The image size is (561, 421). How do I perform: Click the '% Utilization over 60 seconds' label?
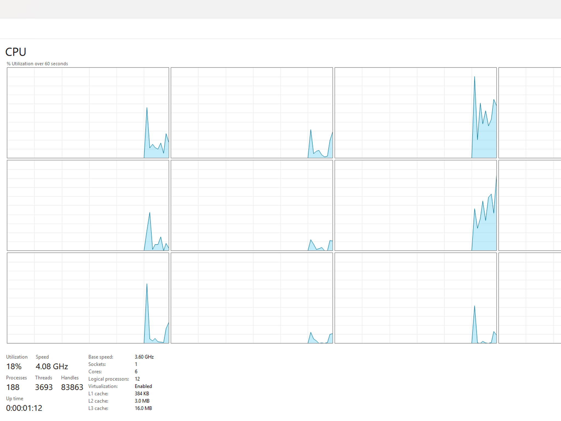[37, 64]
